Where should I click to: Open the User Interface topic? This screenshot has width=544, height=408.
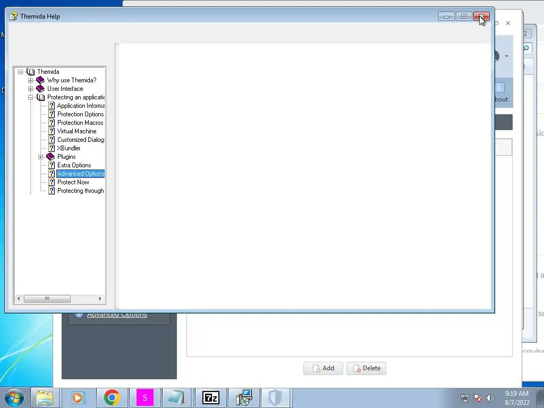click(65, 89)
